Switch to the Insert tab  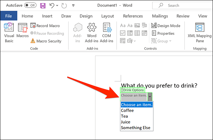pos(47,16)
